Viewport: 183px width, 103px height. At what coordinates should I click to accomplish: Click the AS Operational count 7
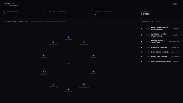pyautogui.click(x=4, y=14)
